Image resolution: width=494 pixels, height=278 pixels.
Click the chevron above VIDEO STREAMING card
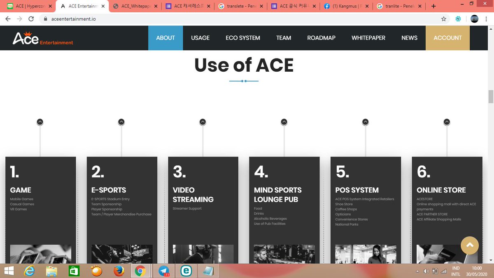[x=203, y=122]
